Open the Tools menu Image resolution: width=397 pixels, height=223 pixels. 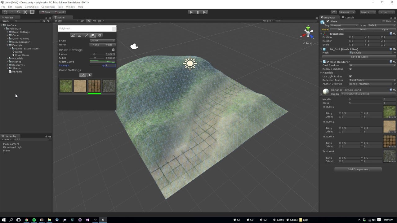tap(60, 7)
